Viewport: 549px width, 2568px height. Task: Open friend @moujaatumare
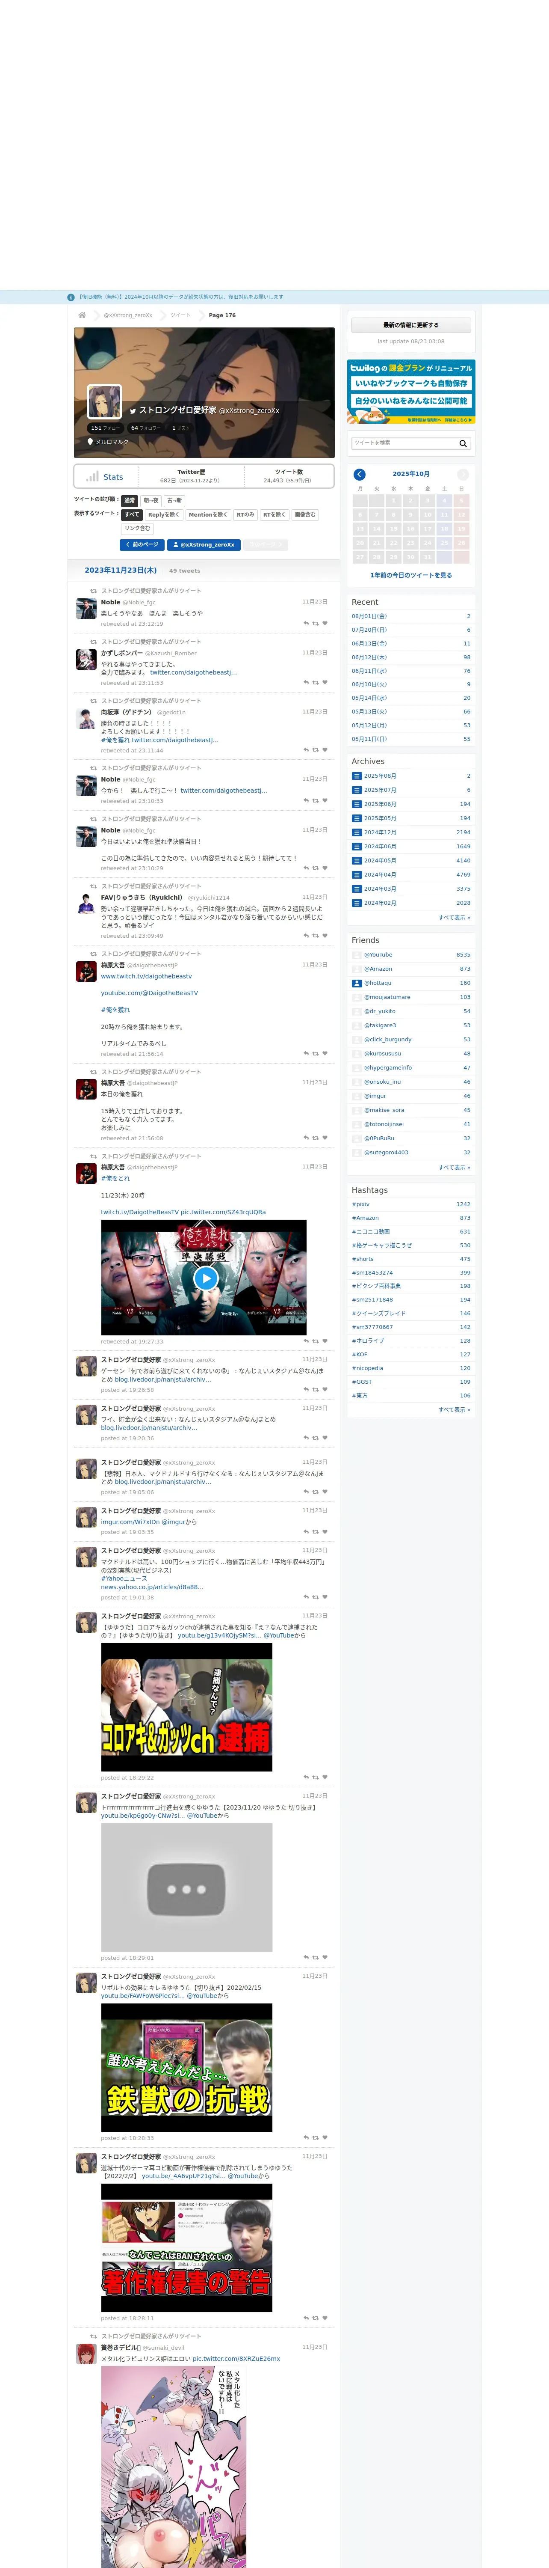point(387,997)
